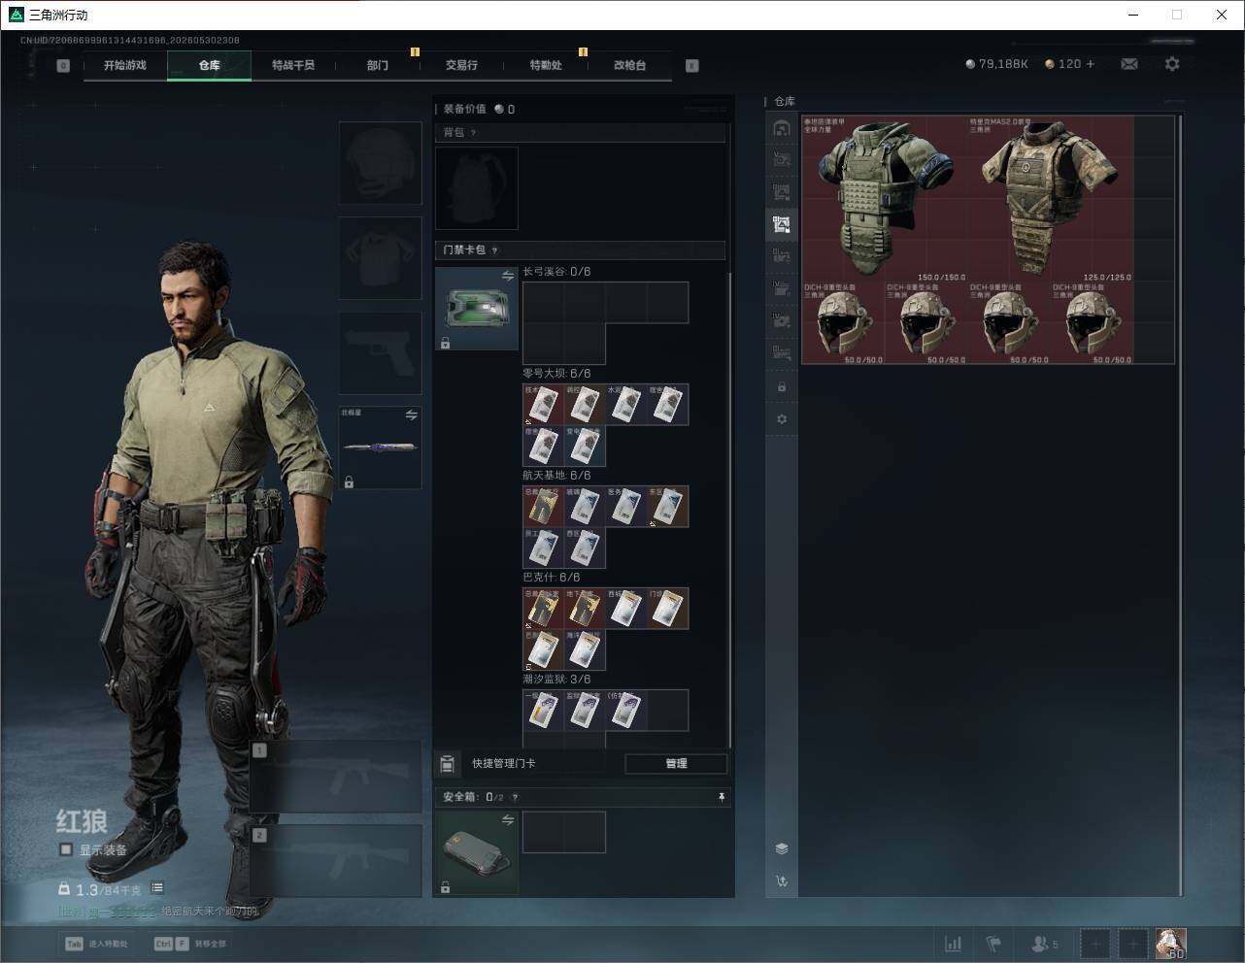The height and width of the screenshot is (963, 1245).
Task: Select the first keycard under 零号大坝
Action: tap(544, 405)
